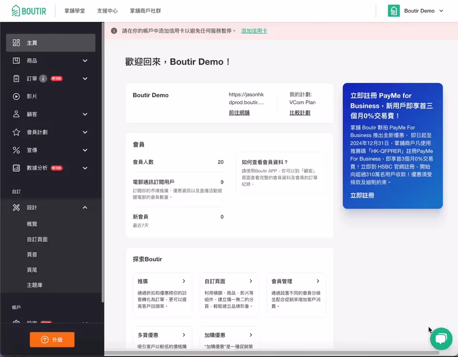Click the Boutir Demo account avatar
Viewport: 458px width, 357px height.
[394, 11]
